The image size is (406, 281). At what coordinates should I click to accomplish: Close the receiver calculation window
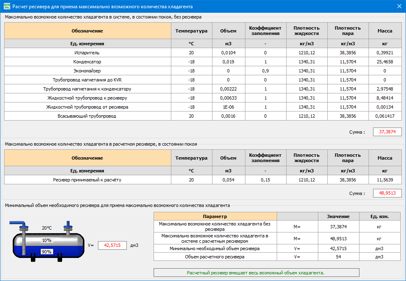tap(399, 6)
